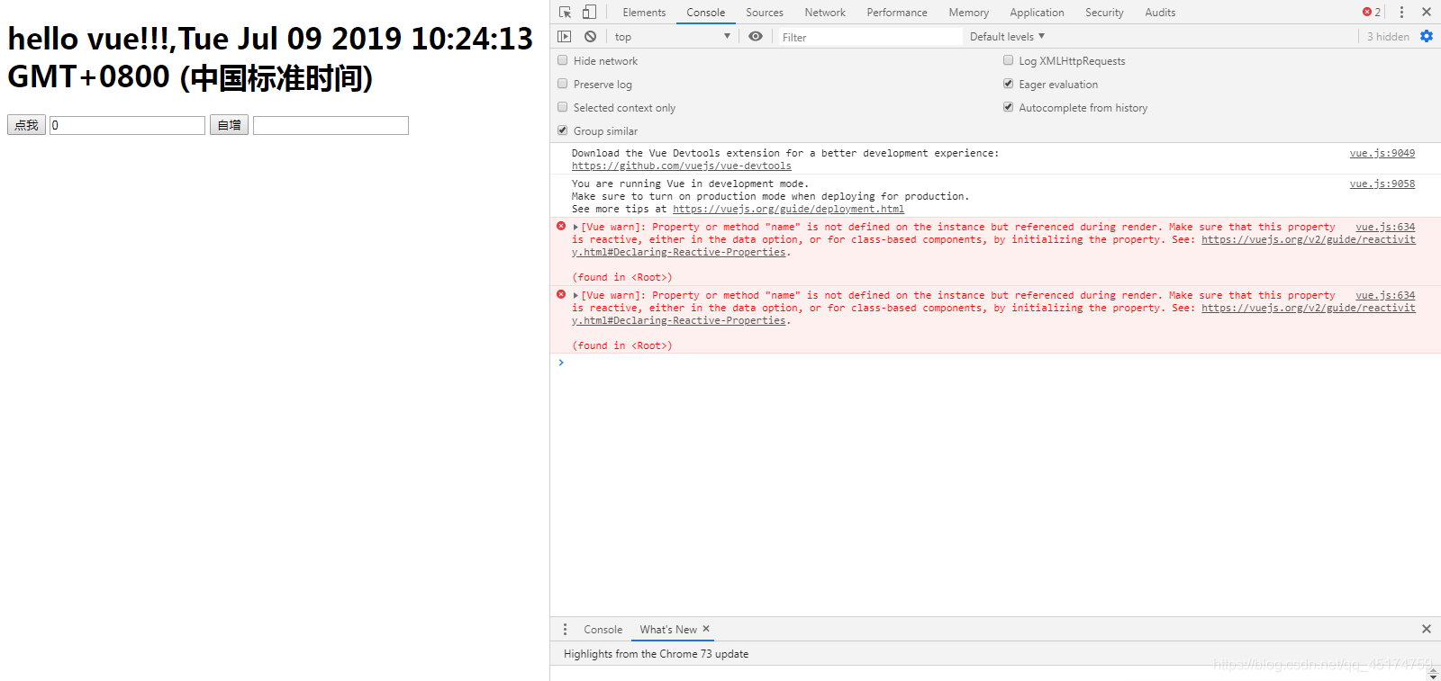The height and width of the screenshot is (681, 1441).
Task: Open the Network tab
Action: click(825, 13)
